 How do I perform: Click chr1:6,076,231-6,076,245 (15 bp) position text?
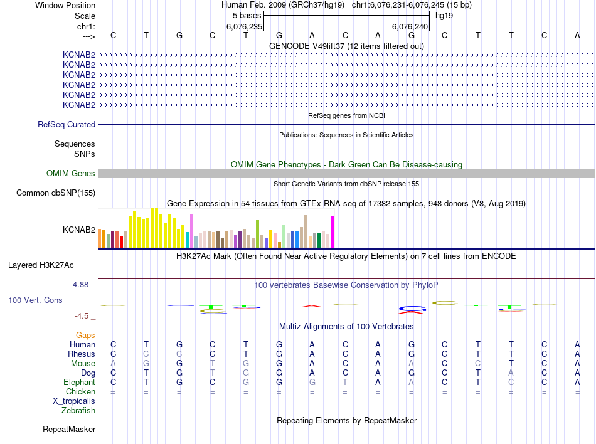click(412, 5)
